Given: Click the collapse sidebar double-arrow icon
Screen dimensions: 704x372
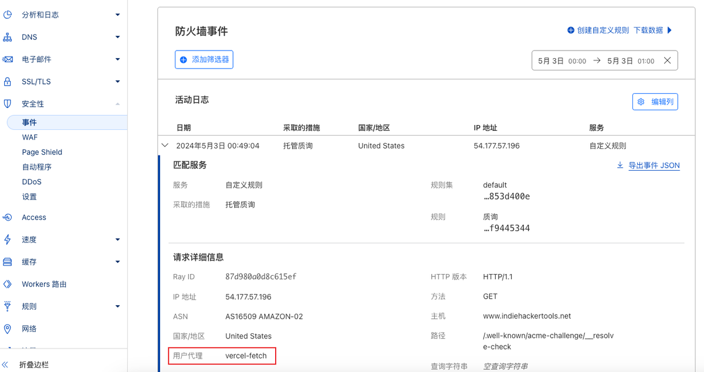Looking at the screenshot, I should click(5, 365).
